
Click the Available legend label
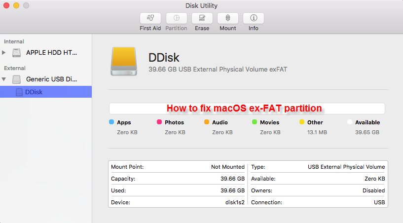coord(367,122)
